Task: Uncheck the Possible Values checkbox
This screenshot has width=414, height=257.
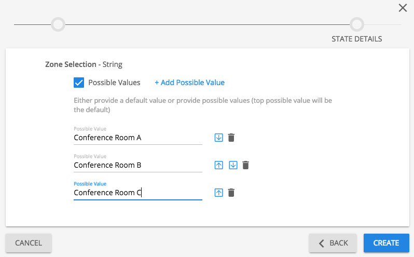Action: click(x=79, y=83)
